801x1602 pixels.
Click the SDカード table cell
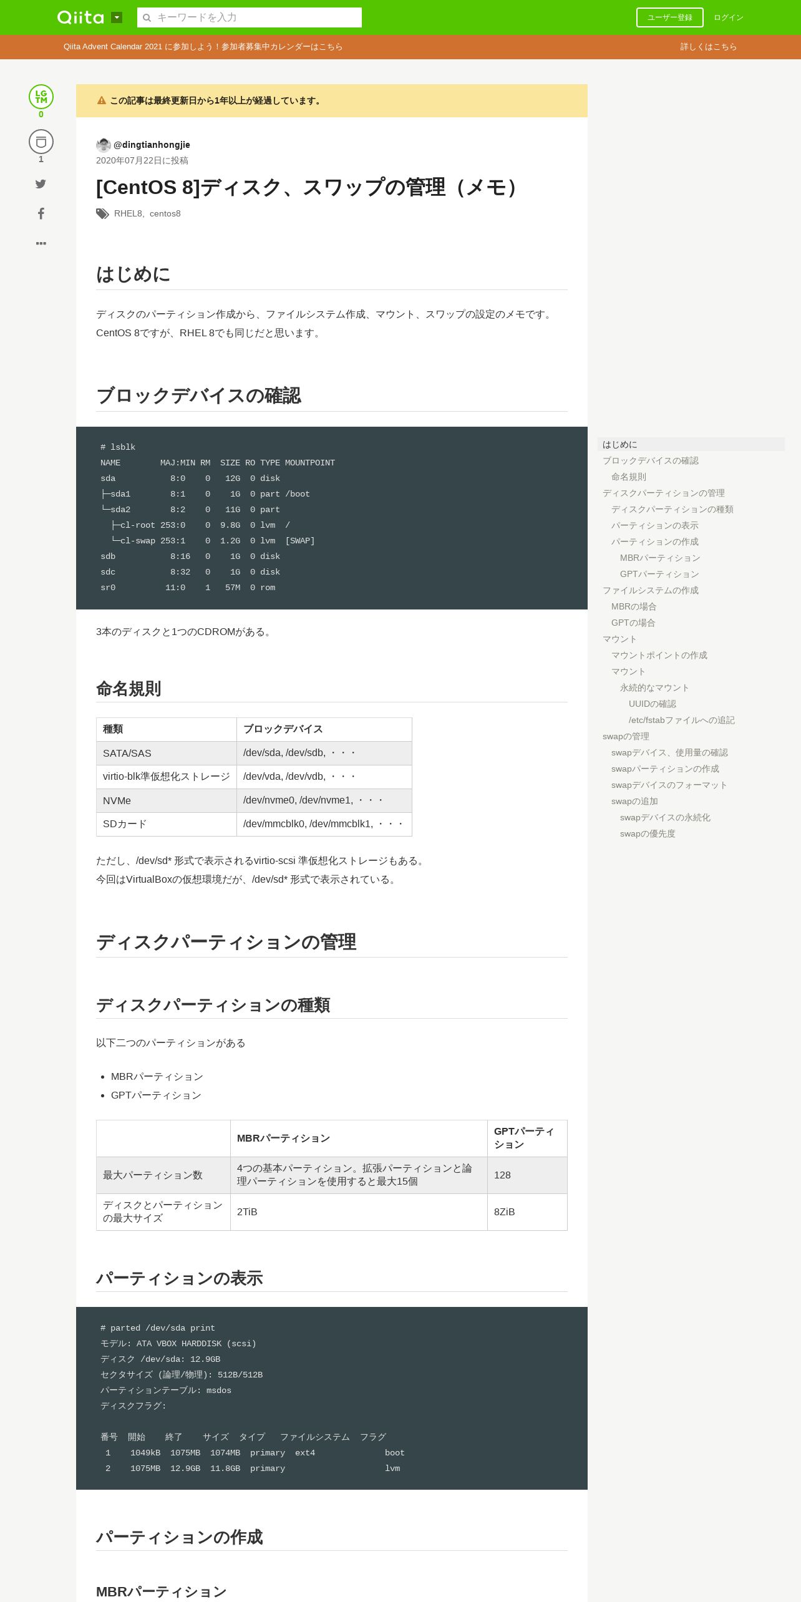[x=167, y=824]
